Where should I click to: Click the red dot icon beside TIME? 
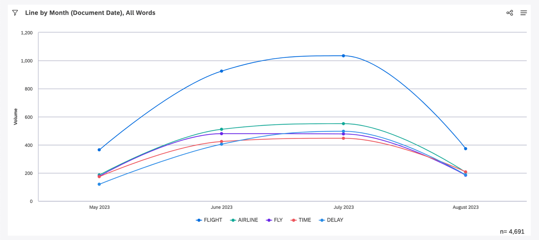(x=294, y=220)
